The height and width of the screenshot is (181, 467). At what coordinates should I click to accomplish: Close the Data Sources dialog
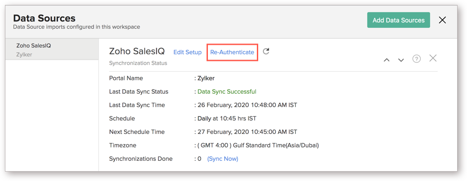click(x=442, y=20)
